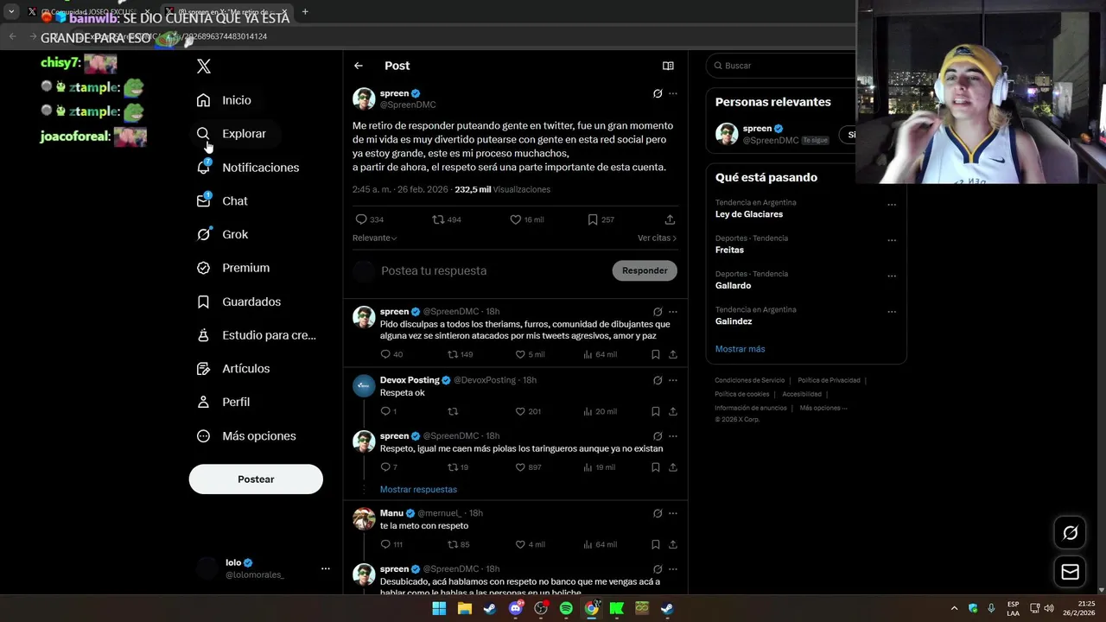The width and height of the screenshot is (1106, 622).
Task: Open Perfil from the sidebar
Action: coord(223,402)
